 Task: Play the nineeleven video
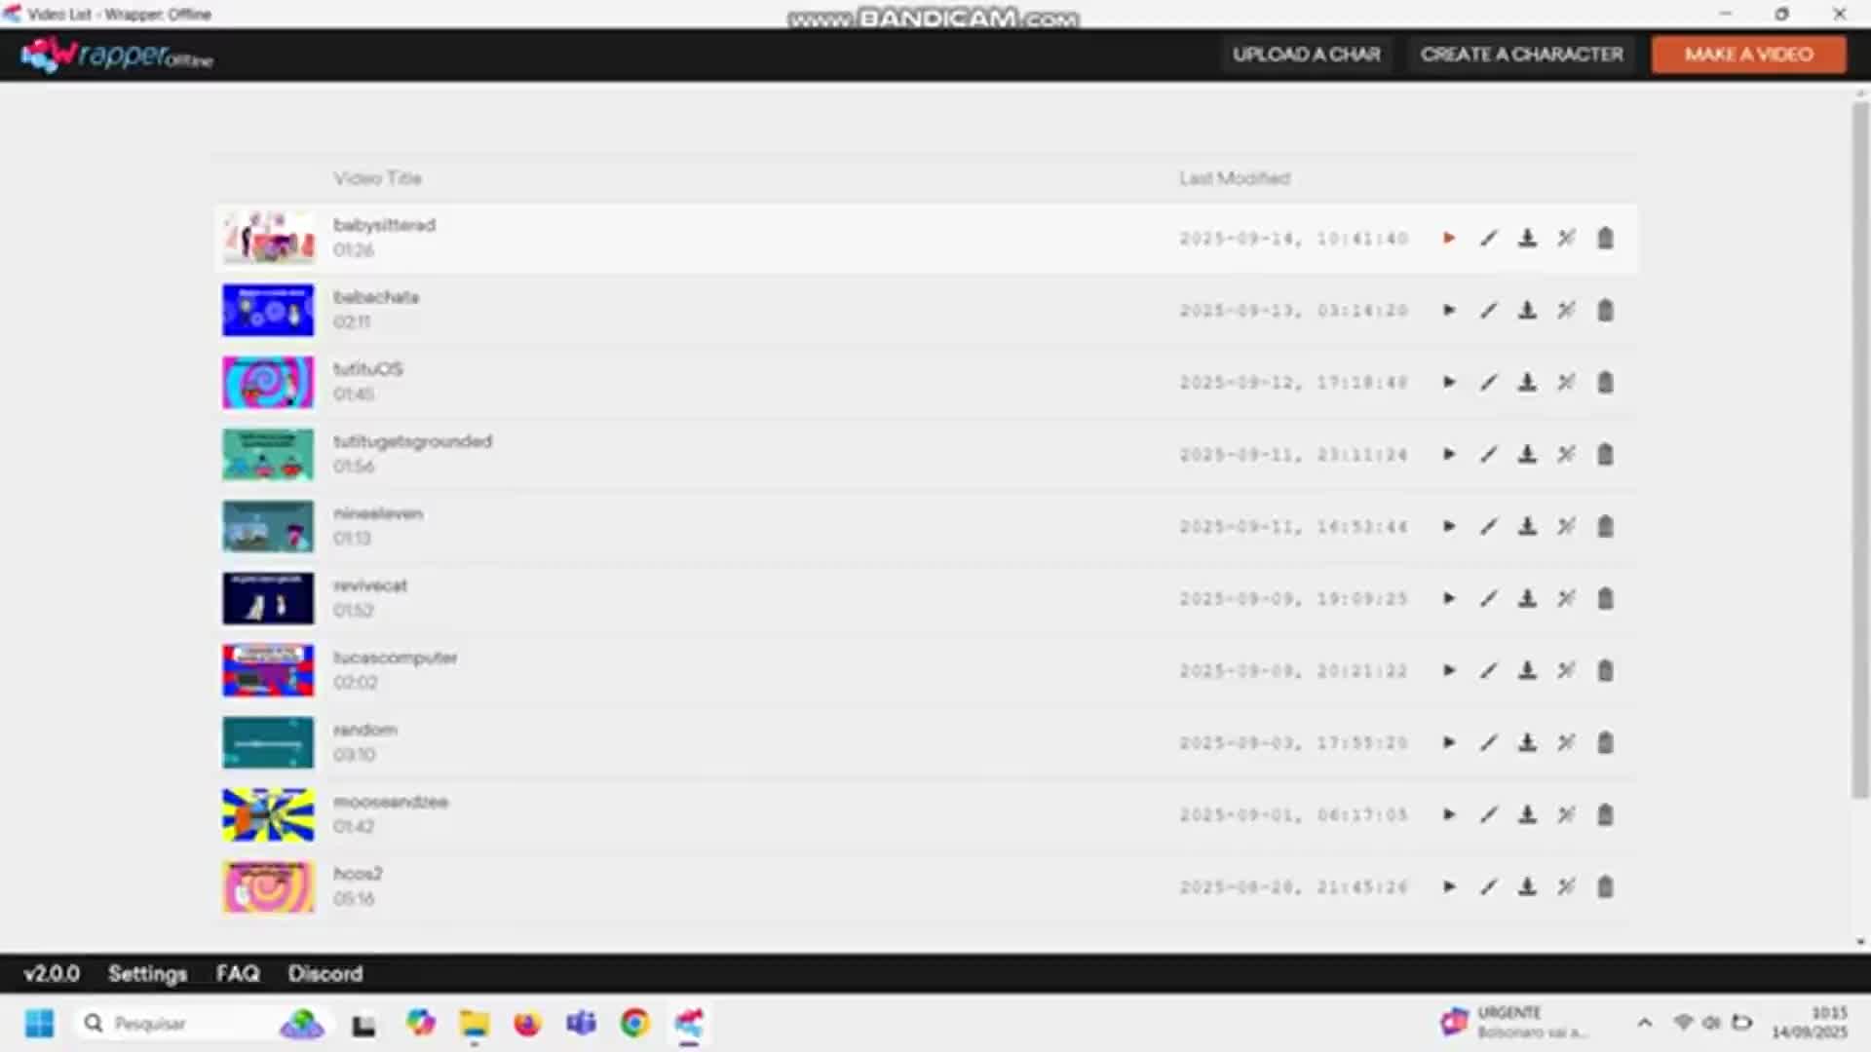1449,526
